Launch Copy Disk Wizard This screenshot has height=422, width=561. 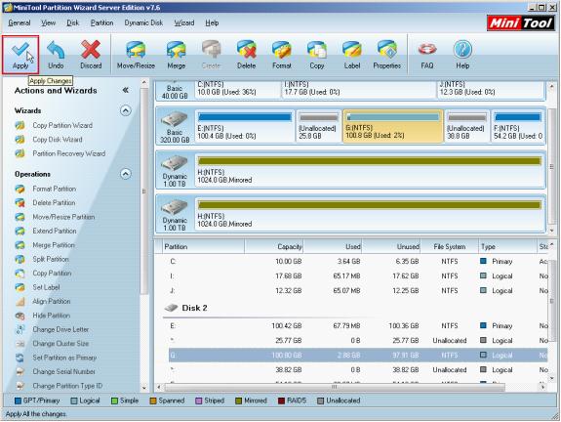click(58, 140)
